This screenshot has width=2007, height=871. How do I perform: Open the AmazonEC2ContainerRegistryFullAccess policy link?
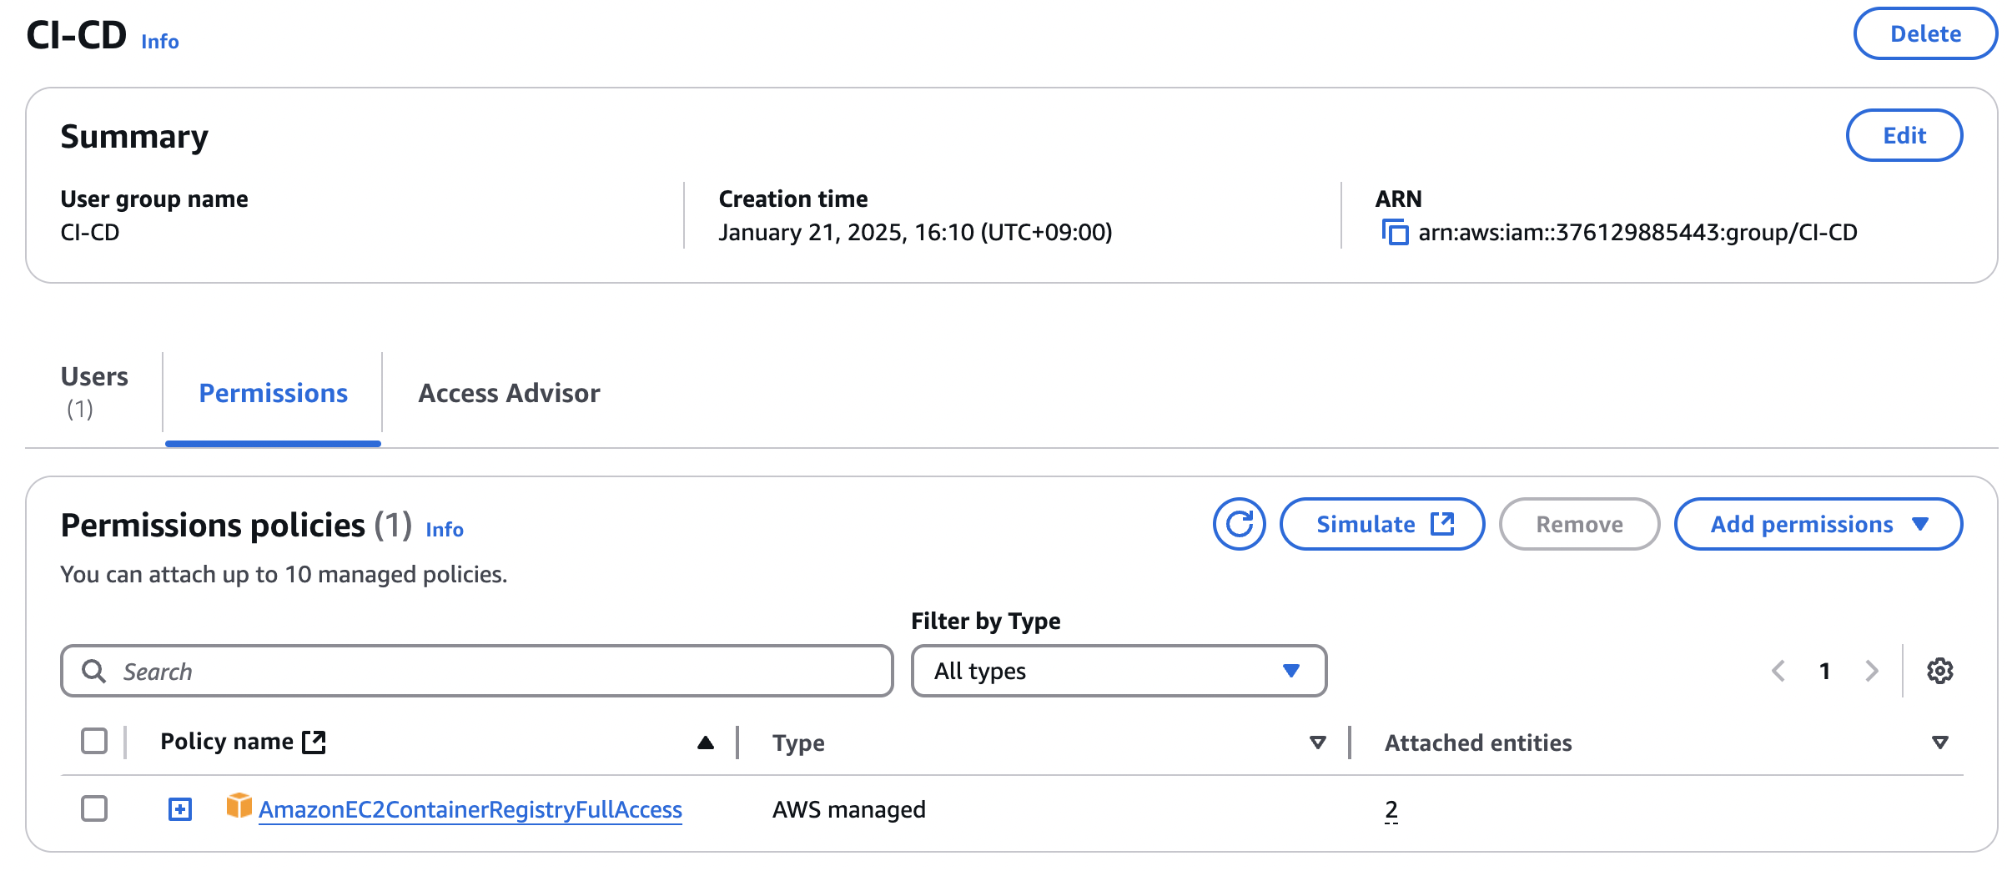(470, 809)
